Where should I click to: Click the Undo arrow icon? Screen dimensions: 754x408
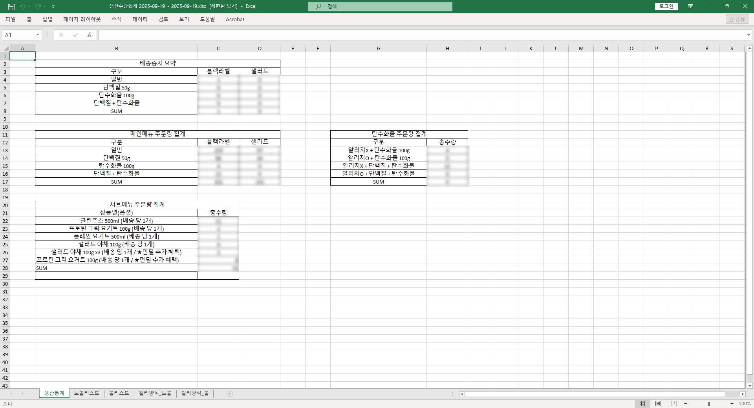point(23,7)
